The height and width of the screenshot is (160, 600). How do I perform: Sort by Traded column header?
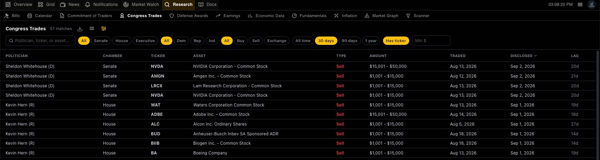[458, 56]
